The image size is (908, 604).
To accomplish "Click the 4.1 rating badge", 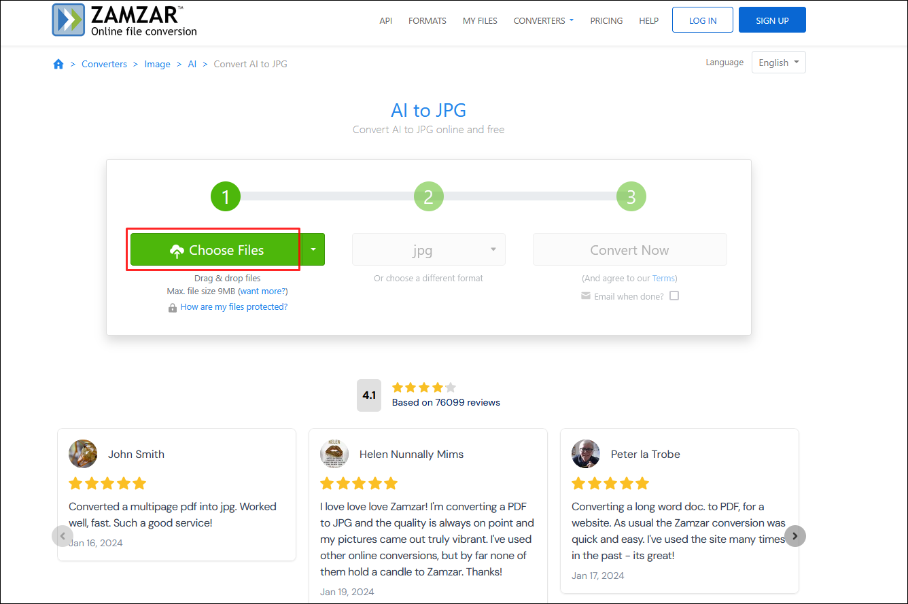I will tap(369, 395).
